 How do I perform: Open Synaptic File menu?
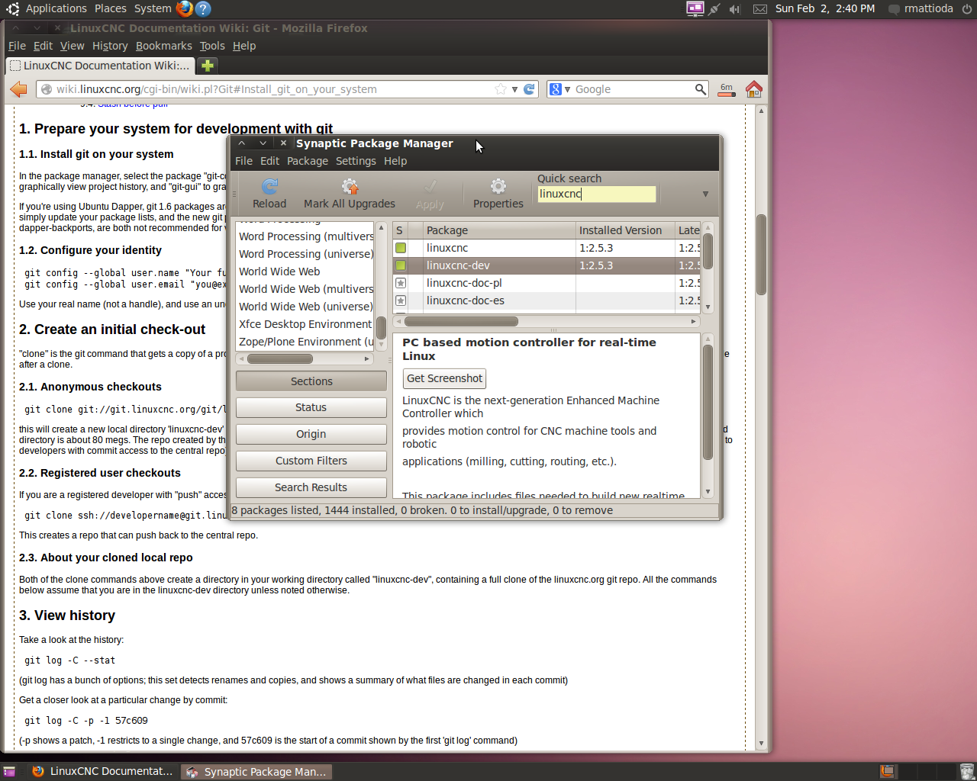[x=243, y=161]
